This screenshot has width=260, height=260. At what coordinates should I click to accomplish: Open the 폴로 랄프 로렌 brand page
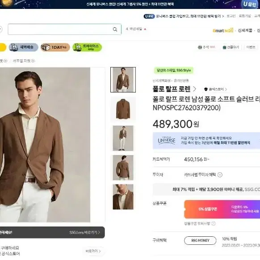tap(172, 89)
